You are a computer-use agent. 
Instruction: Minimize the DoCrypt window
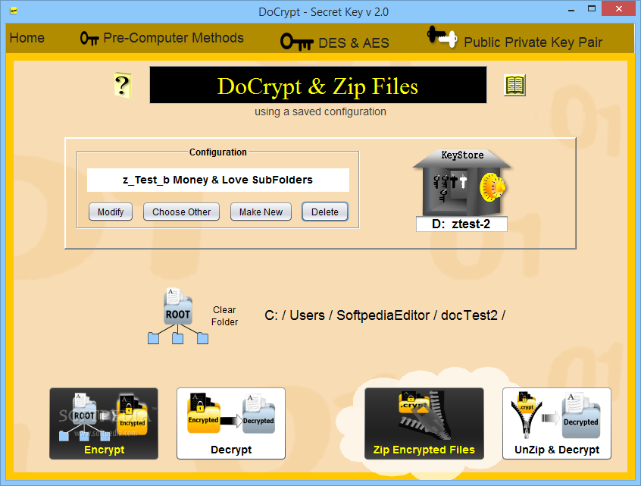coord(571,10)
